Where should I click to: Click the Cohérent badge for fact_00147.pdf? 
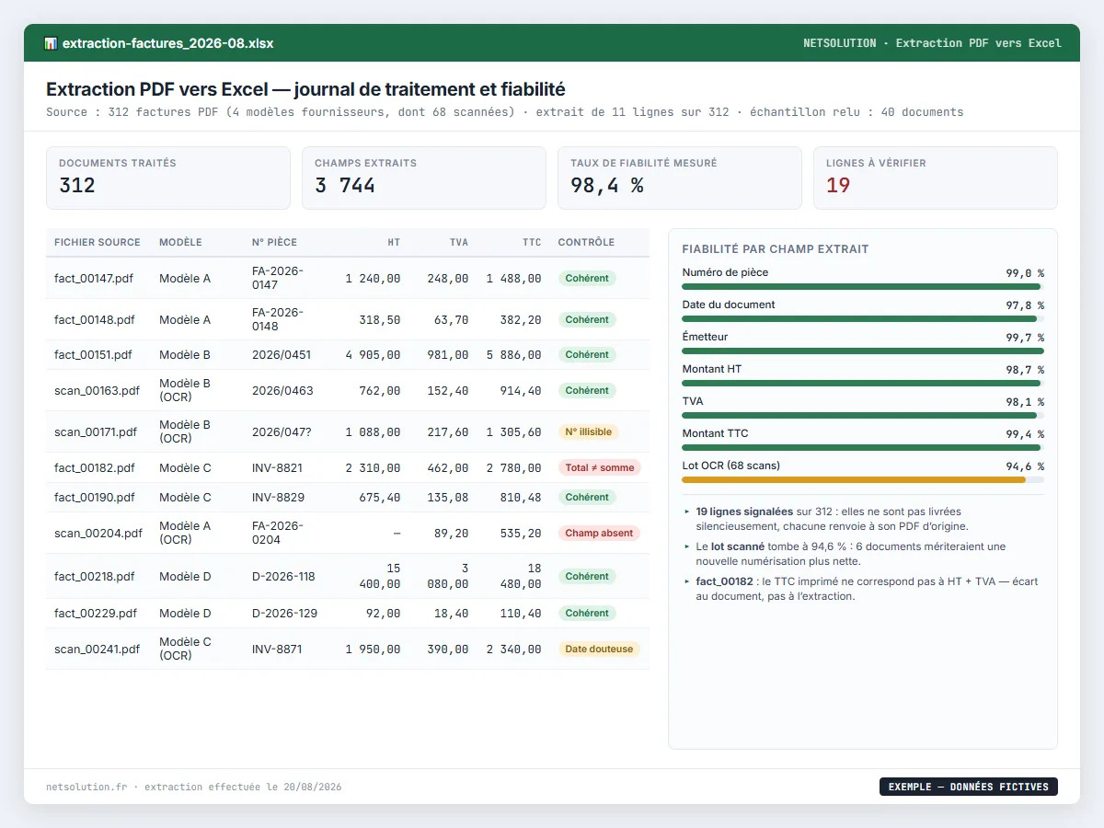pyautogui.click(x=587, y=278)
